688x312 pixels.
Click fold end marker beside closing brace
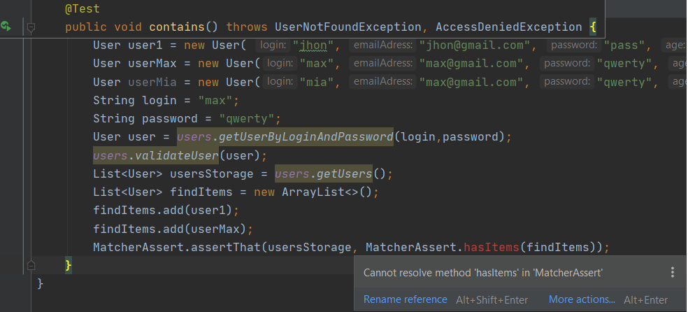point(31,265)
